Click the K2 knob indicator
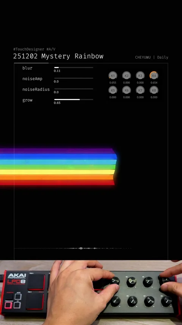 tap(126, 75)
